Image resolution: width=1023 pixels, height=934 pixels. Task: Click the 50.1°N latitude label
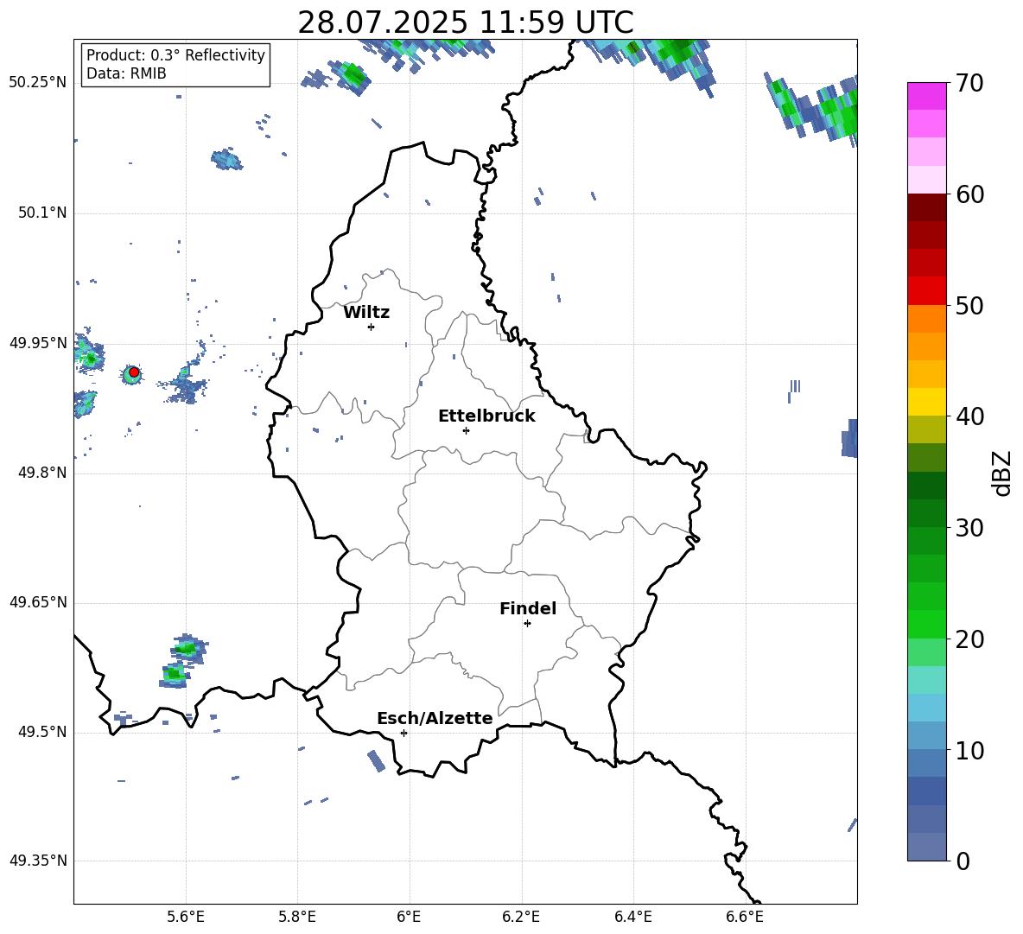pyautogui.click(x=42, y=213)
